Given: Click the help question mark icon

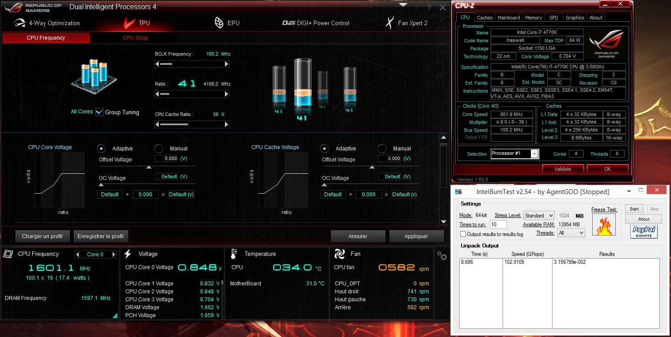Looking at the screenshot, I should [429, 8].
